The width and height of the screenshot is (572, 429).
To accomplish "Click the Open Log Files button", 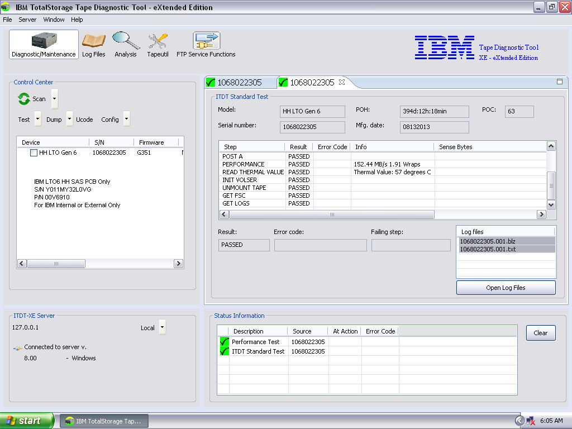I will tap(506, 288).
